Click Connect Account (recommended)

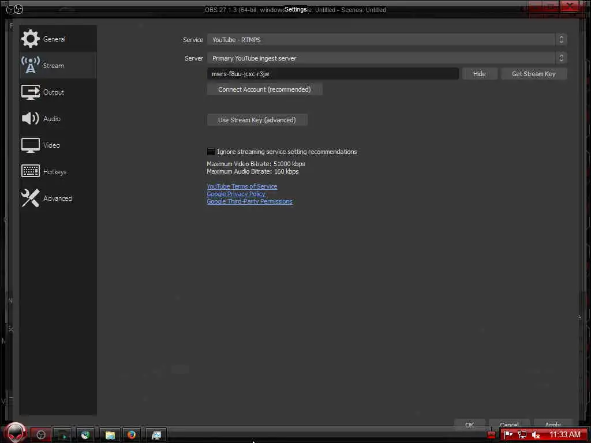[x=264, y=89]
